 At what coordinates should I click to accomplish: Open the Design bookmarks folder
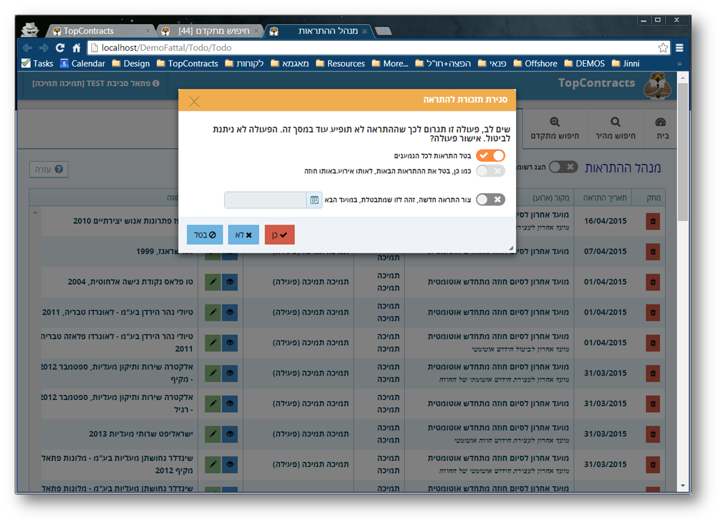(x=131, y=64)
